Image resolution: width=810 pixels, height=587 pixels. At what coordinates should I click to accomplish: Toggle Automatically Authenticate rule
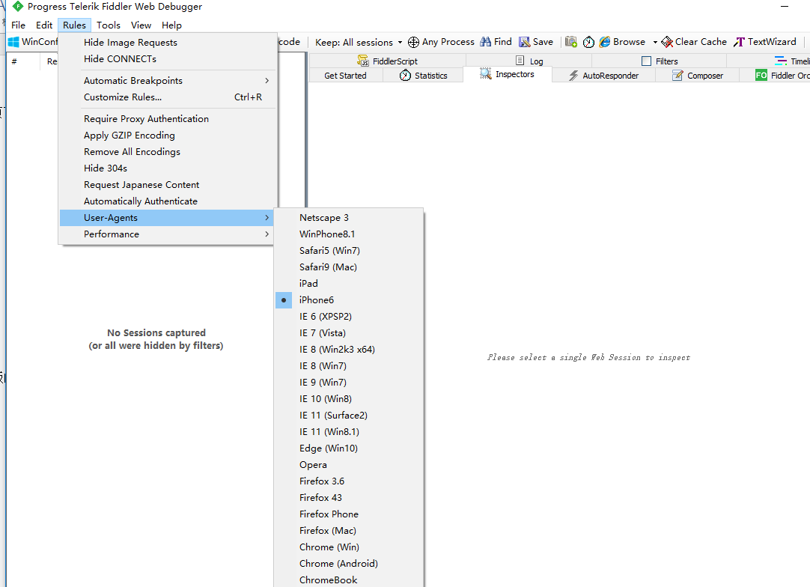[168, 201]
